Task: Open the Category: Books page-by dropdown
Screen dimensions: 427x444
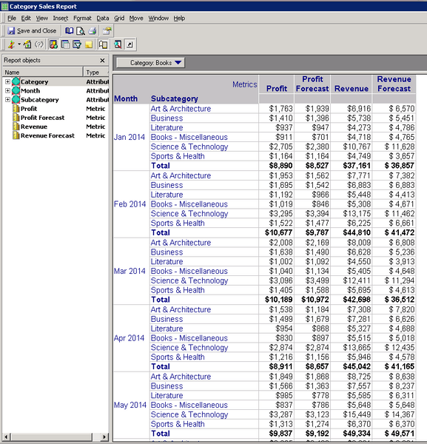Action: coord(151,63)
